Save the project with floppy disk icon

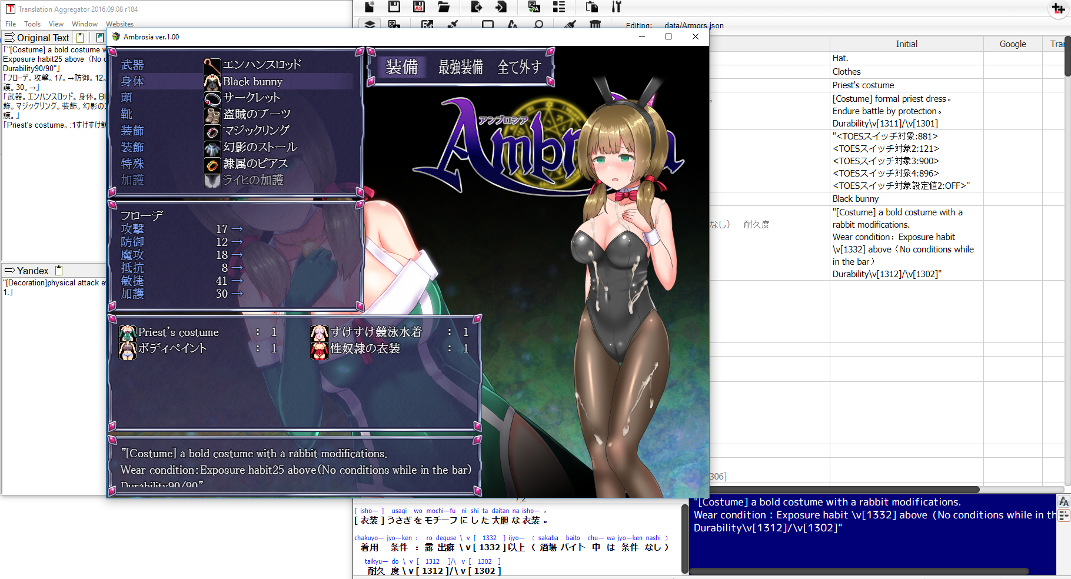(x=394, y=6)
